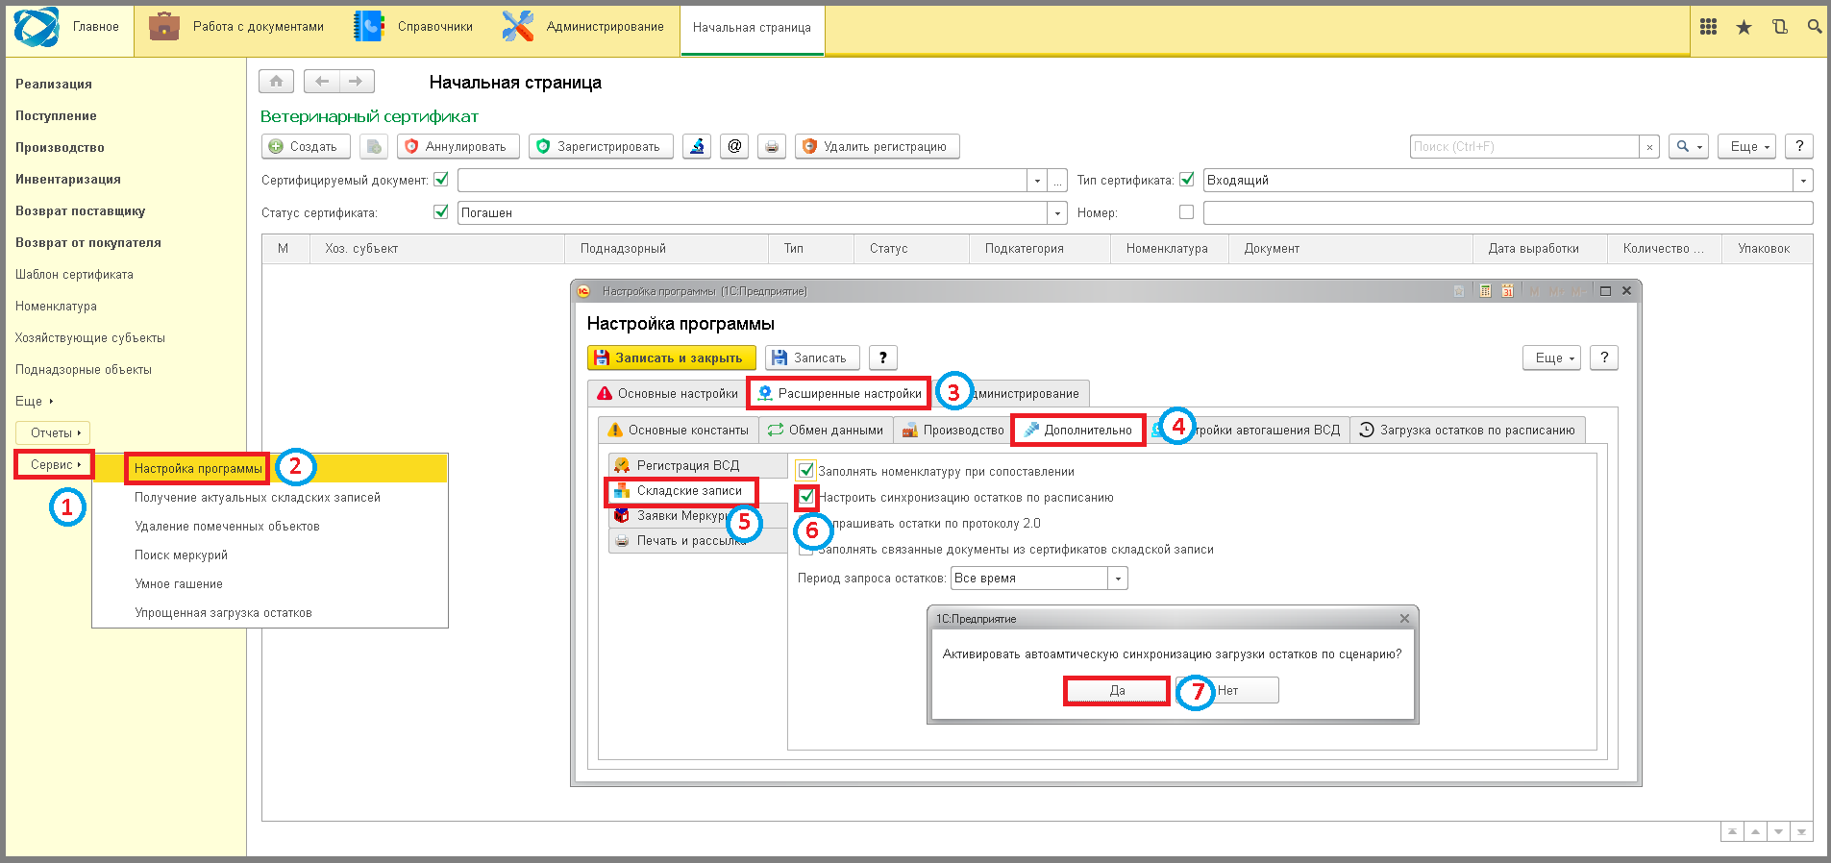
Task: Expand the 'Период запроса остатков' dropdown
Action: click(x=1118, y=579)
